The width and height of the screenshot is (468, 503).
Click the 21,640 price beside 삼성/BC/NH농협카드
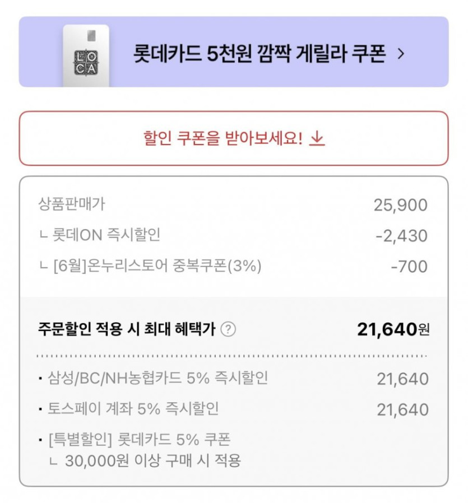coord(402,379)
